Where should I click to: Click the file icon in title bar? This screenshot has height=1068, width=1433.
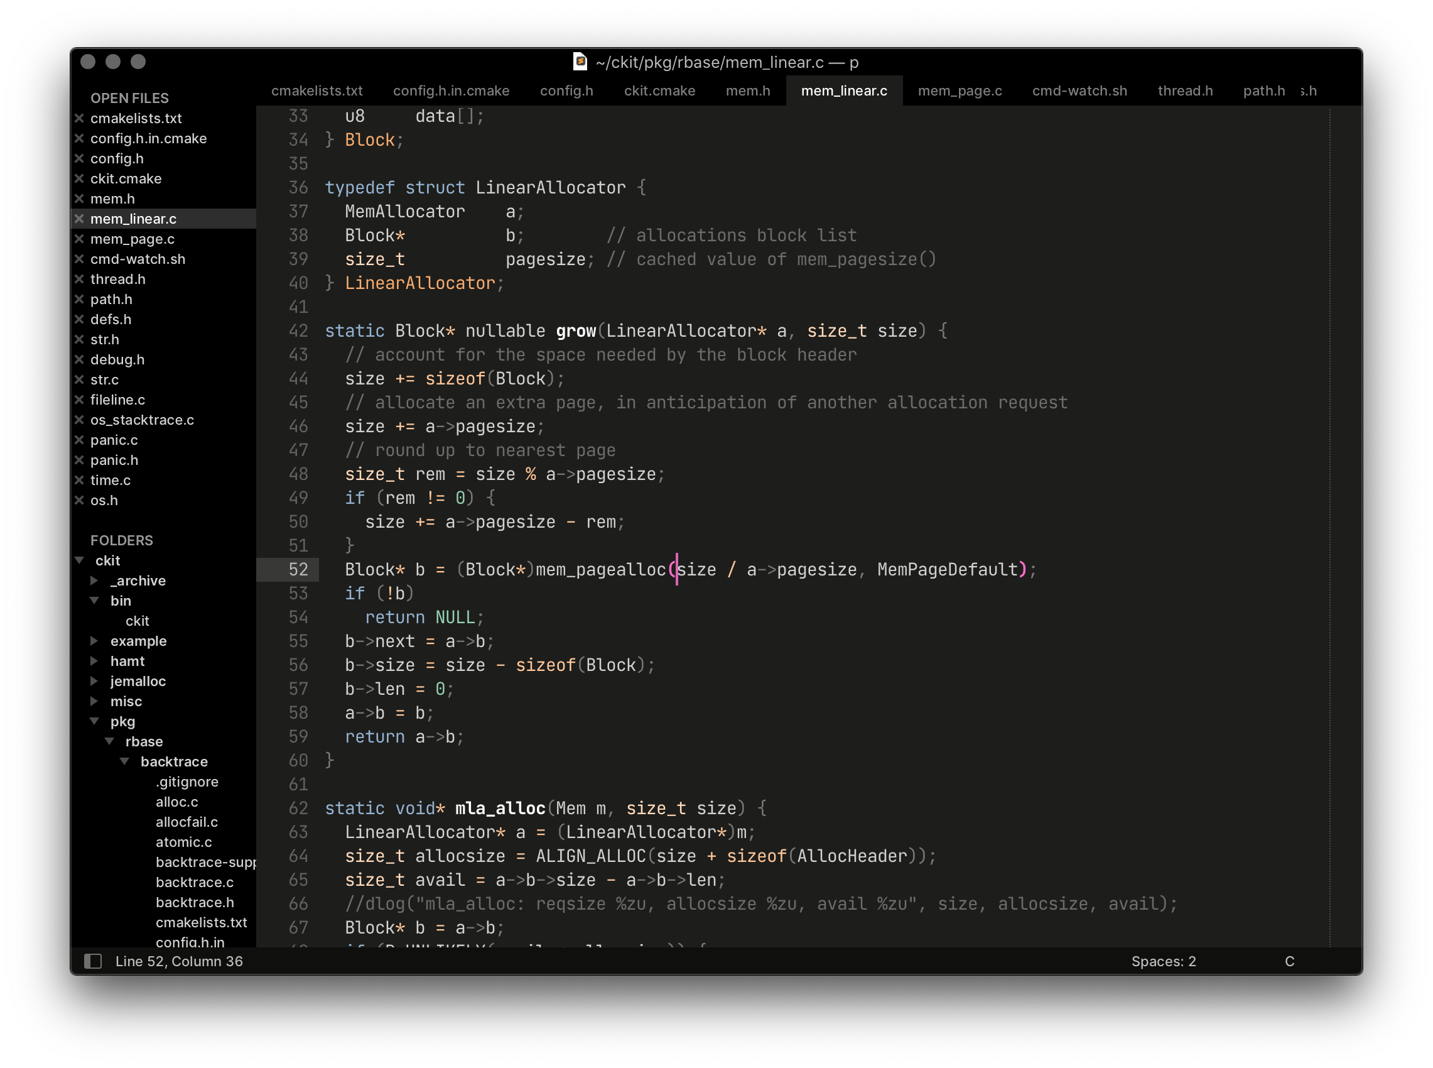pos(580,62)
